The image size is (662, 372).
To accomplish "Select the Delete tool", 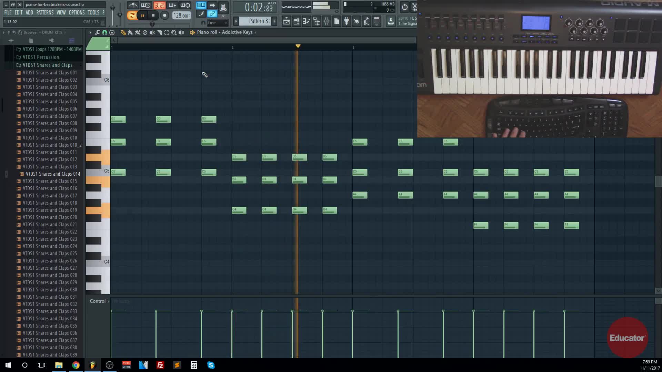I will pos(145,32).
